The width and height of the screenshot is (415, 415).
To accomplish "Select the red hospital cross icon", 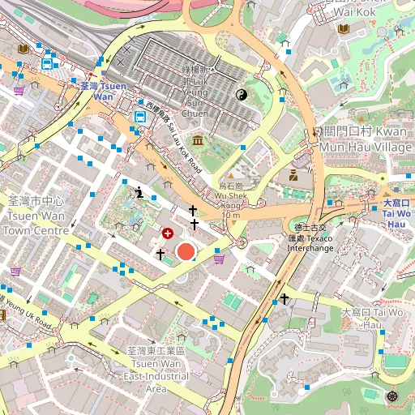I will point(168,233).
